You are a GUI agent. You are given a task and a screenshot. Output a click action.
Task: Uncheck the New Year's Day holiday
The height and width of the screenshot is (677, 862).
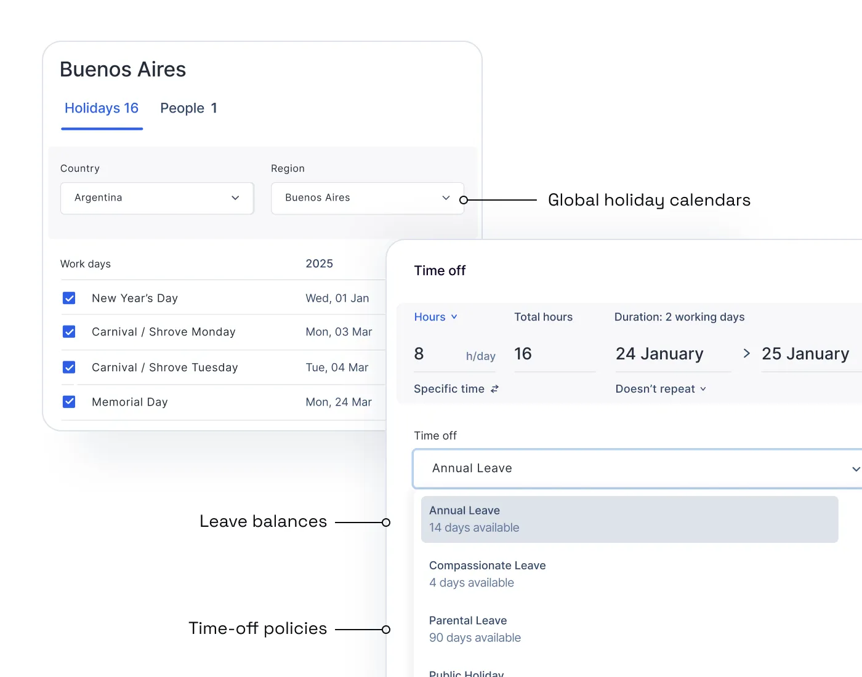pos(69,298)
